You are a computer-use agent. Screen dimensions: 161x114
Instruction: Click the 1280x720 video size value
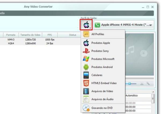point(30,40)
